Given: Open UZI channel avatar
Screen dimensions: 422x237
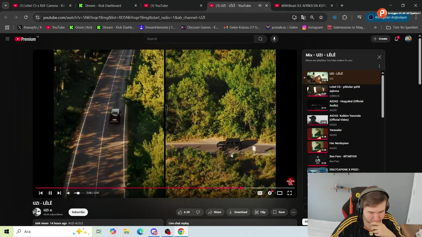Looking at the screenshot, I should 37,212.
